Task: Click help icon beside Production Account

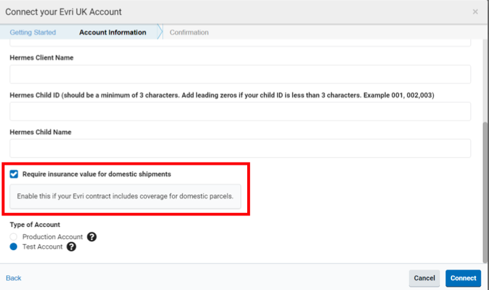Action: [91, 237]
